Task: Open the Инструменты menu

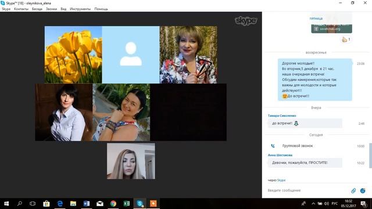Action: coord(80,9)
